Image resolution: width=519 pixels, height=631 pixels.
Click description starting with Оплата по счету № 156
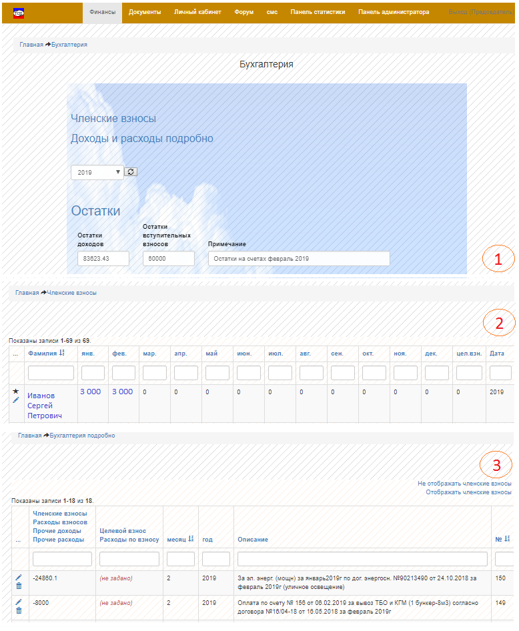[x=358, y=607]
